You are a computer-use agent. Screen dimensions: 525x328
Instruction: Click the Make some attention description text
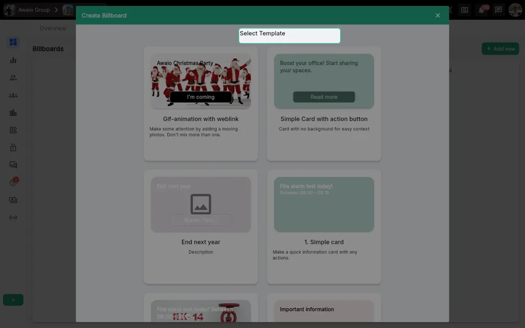194,132
